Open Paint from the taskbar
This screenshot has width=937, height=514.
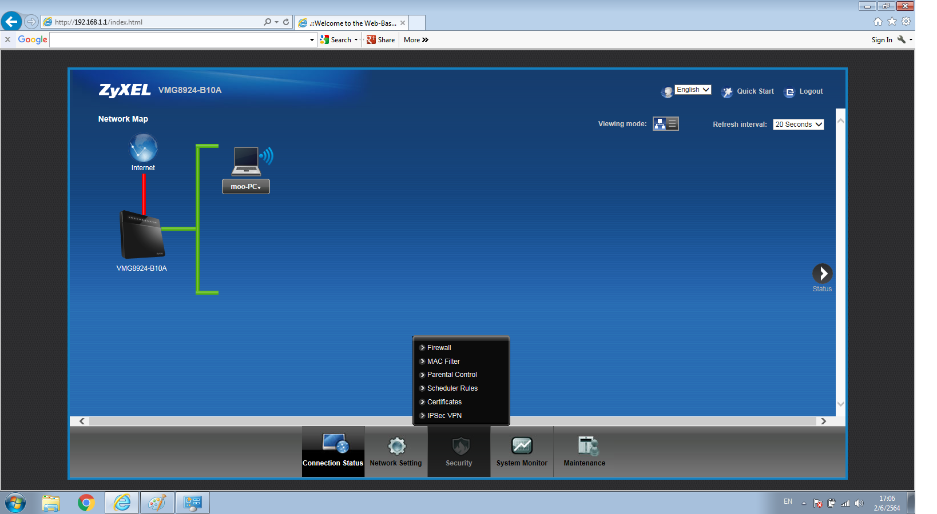tap(157, 503)
